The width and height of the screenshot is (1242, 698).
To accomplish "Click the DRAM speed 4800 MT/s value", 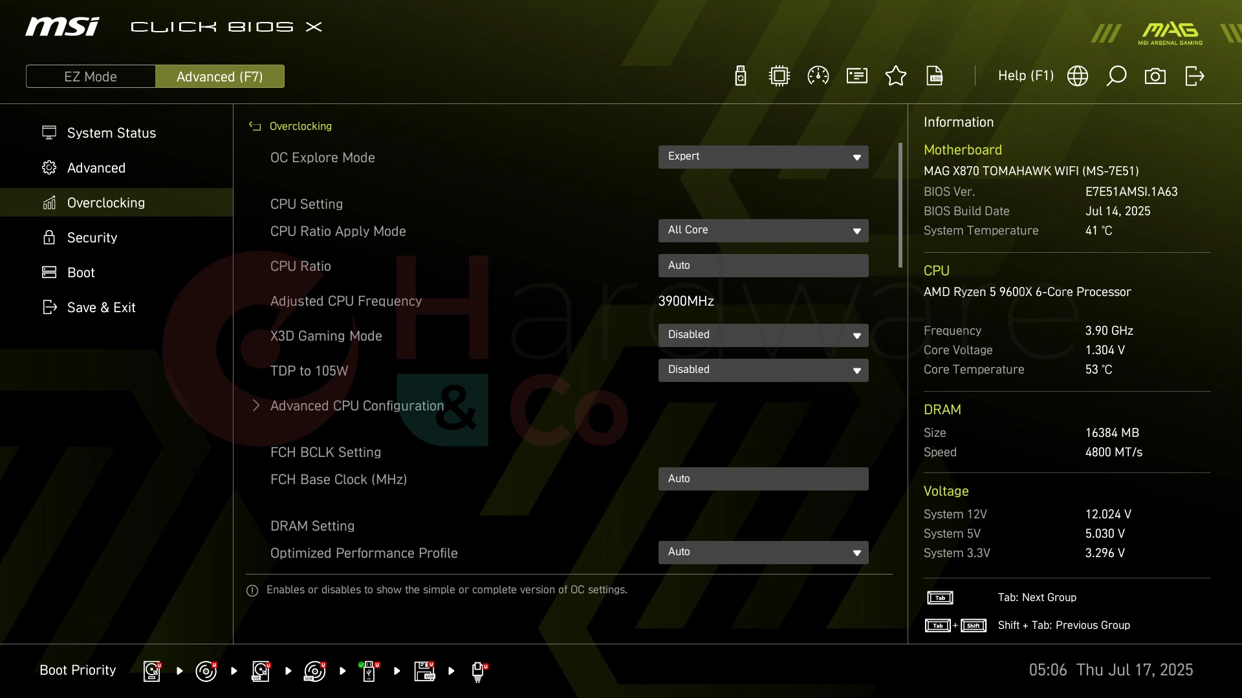I will [x=1114, y=452].
